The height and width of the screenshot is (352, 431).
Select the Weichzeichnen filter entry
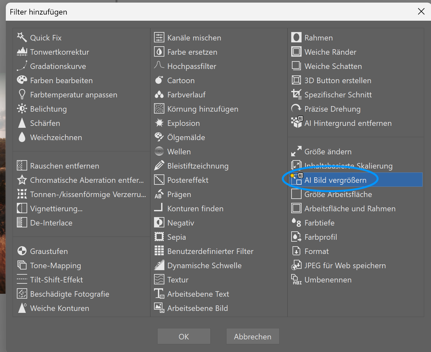(56, 137)
